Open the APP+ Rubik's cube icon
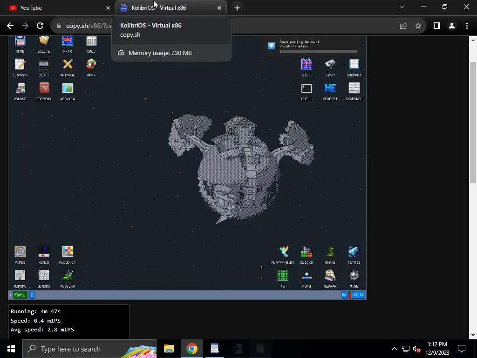477x358 pixels. click(91, 68)
